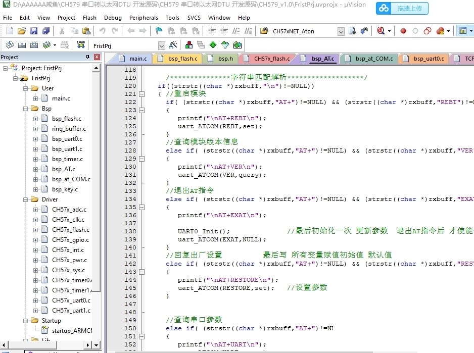Click the Rebuild all target files icon

point(34,45)
